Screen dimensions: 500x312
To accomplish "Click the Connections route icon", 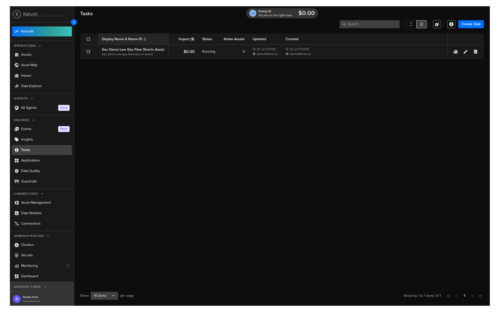I will coord(17,224).
